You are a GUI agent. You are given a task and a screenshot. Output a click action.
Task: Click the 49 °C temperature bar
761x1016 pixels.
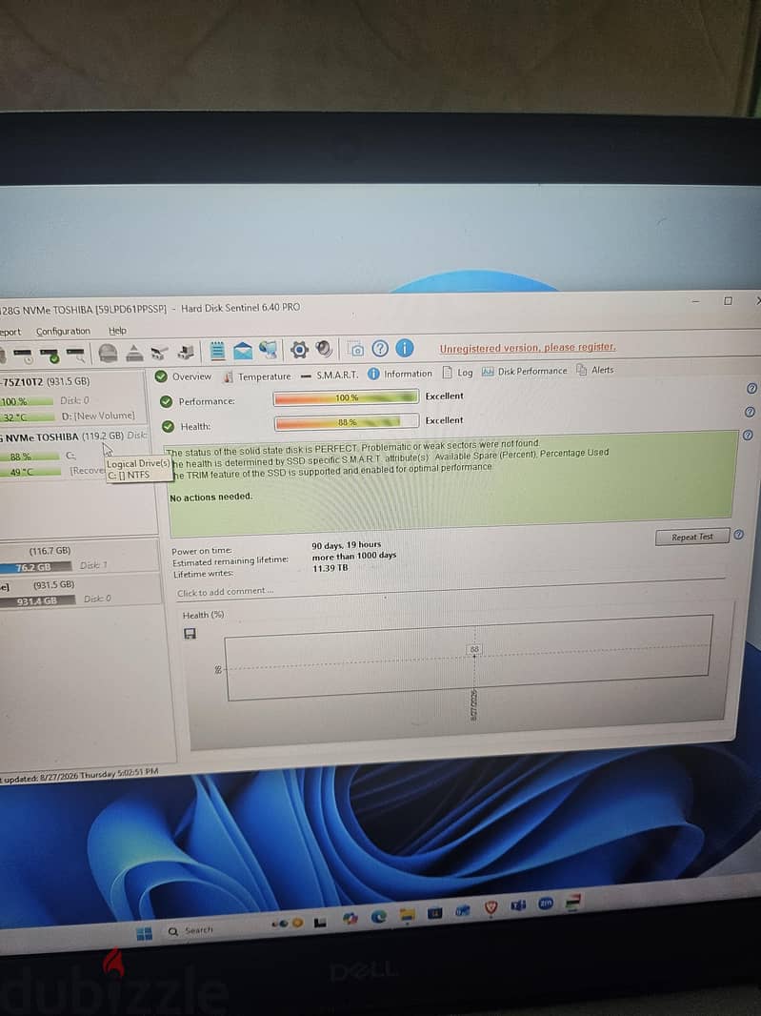pyautogui.click(x=30, y=473)
